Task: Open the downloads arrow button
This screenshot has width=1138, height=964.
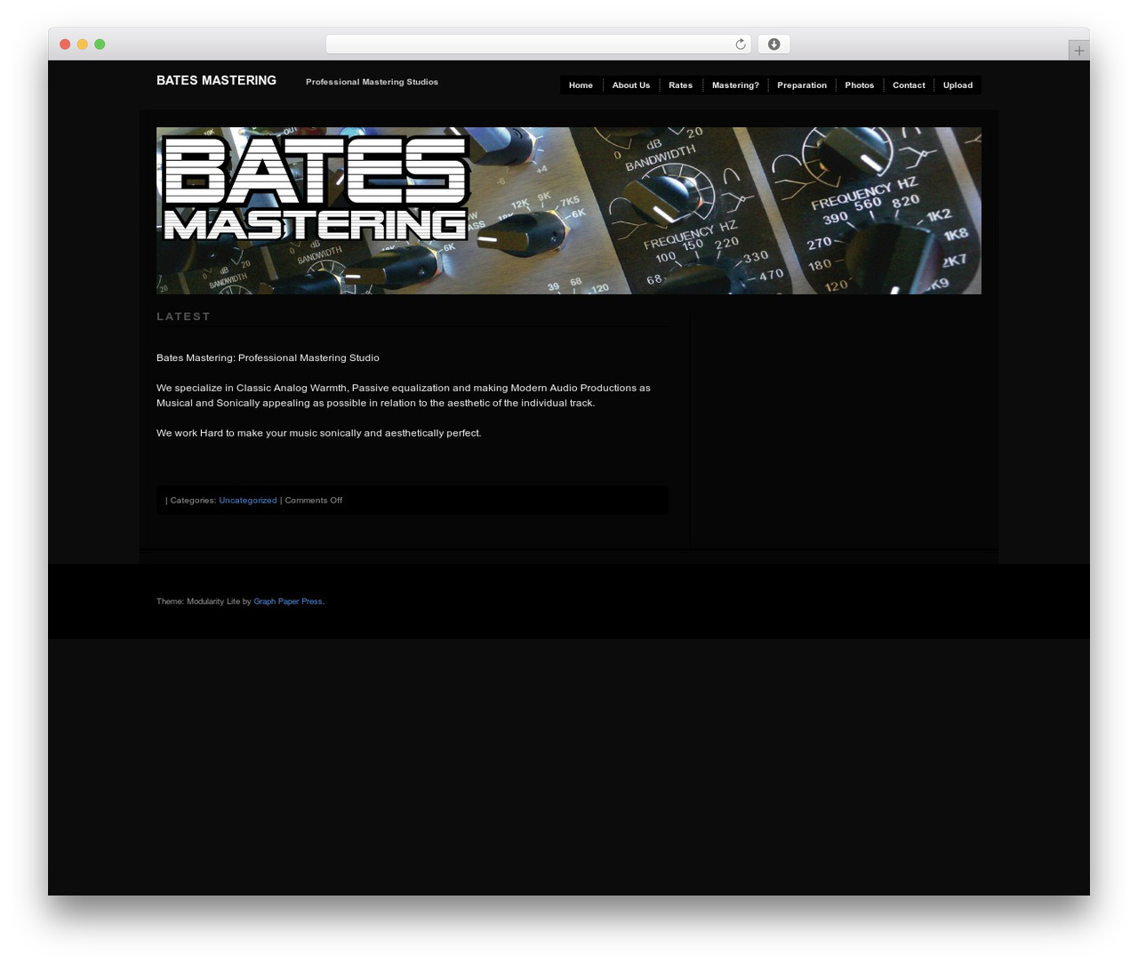Action: coord(773,44)
